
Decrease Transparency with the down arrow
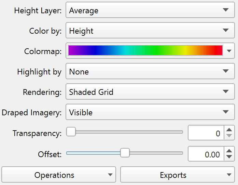pos(229,136)
